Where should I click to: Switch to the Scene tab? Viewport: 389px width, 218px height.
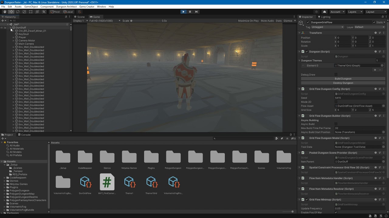79,17
